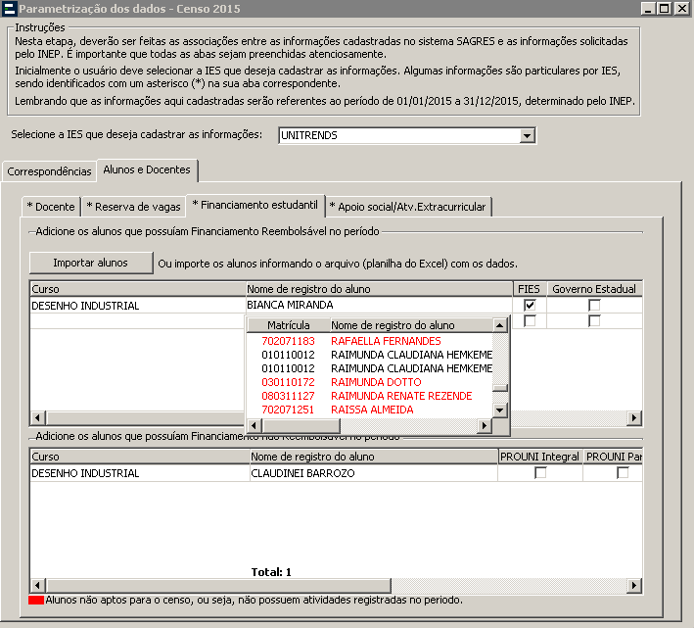The width and height of the screenshot is (694, 628).
Task: Click the application icon in the title bar
Action: (x=10, y=9)
